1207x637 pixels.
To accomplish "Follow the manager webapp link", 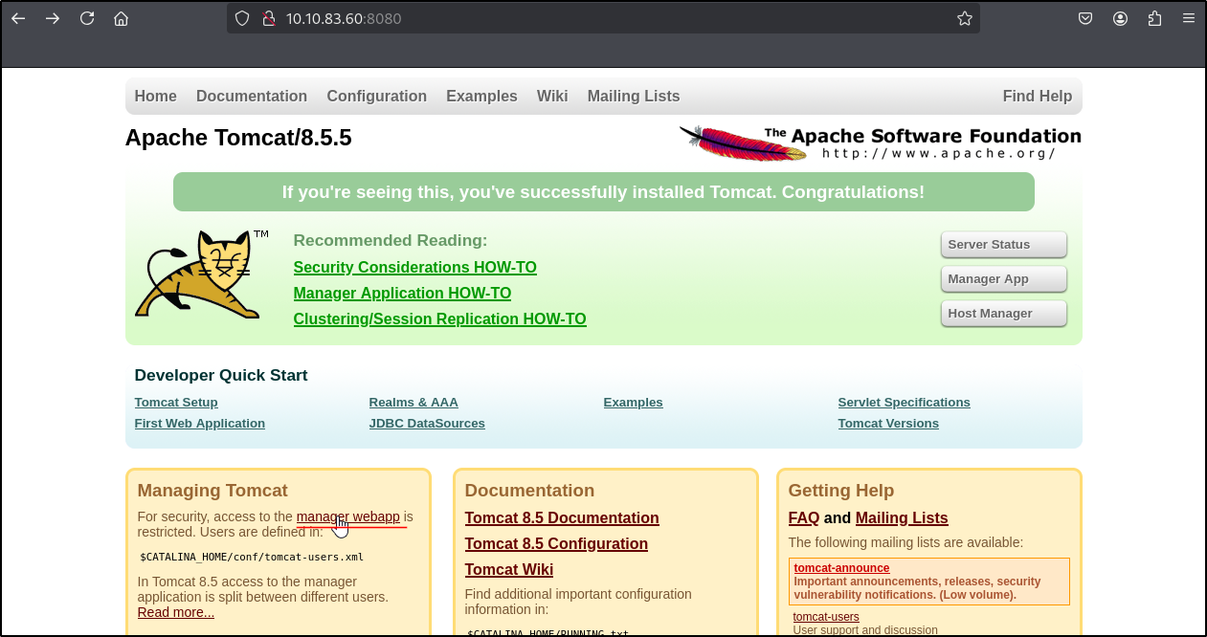I will click(347, 517).
